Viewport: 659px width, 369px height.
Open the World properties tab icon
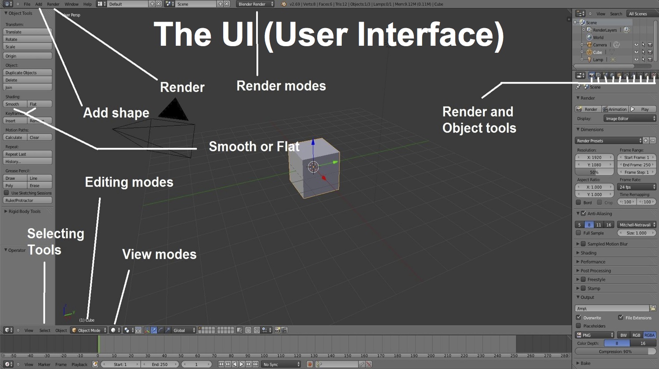[612, 76]
